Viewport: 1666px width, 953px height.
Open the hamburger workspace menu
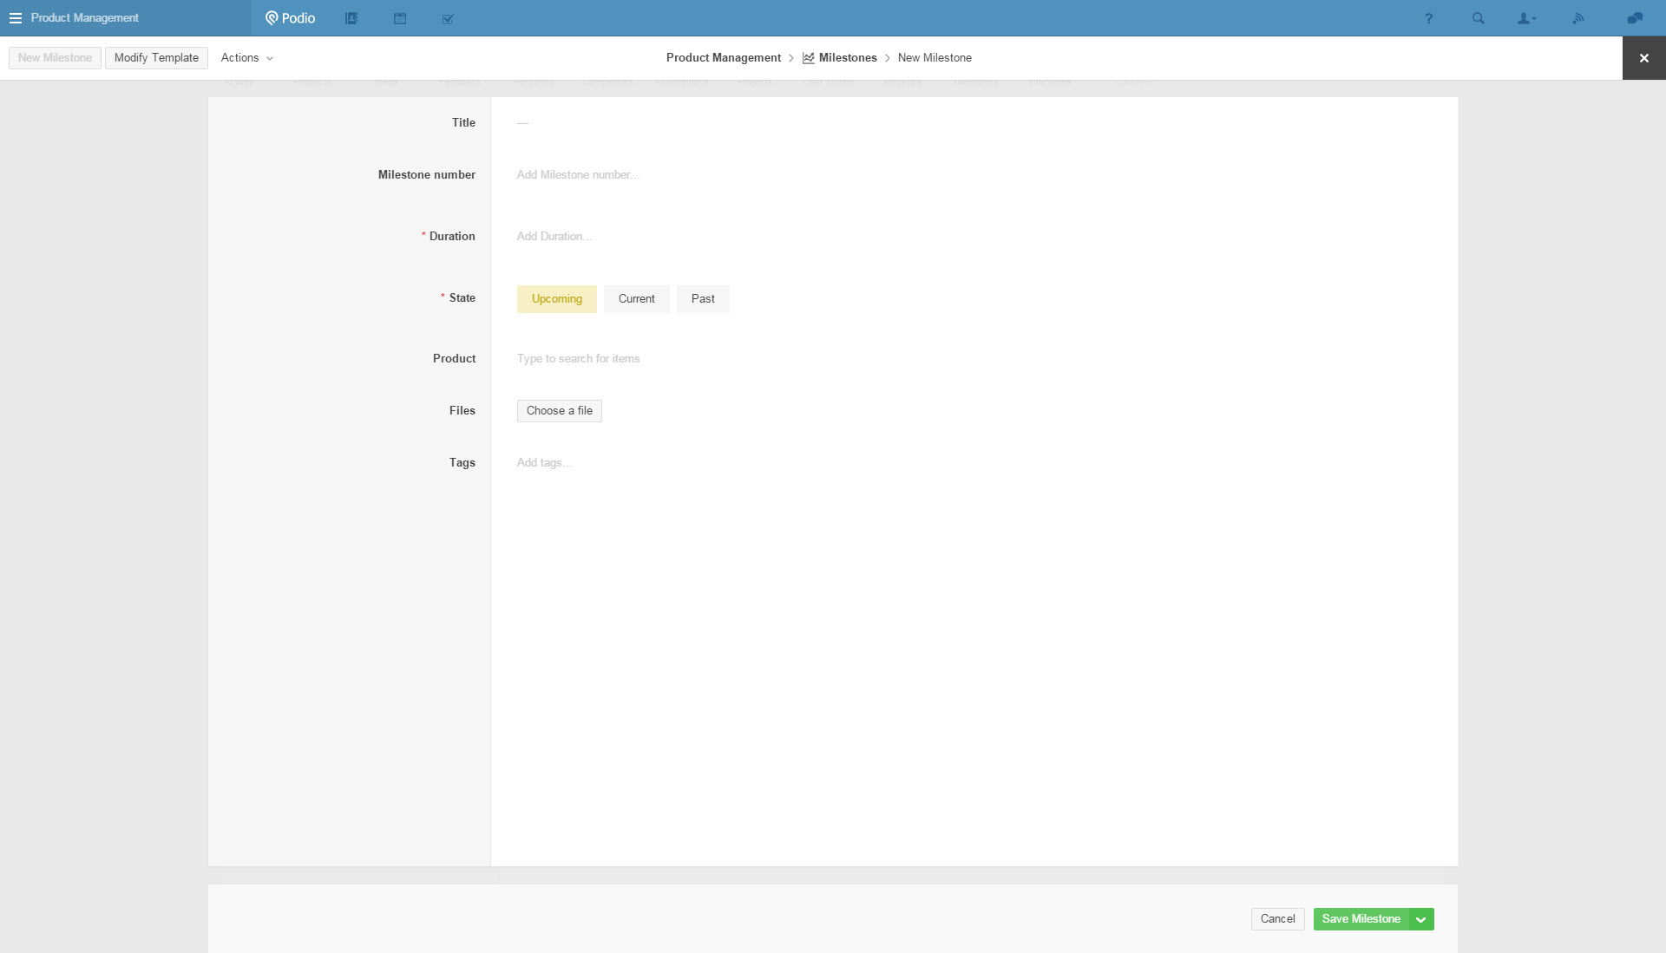pos(15,18)
